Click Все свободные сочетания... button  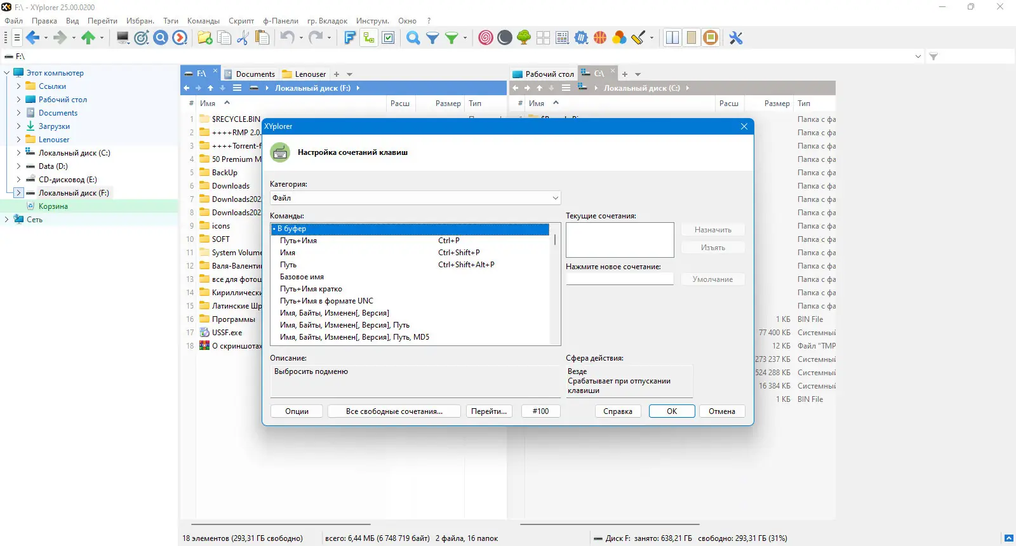[x=394, y=411]
